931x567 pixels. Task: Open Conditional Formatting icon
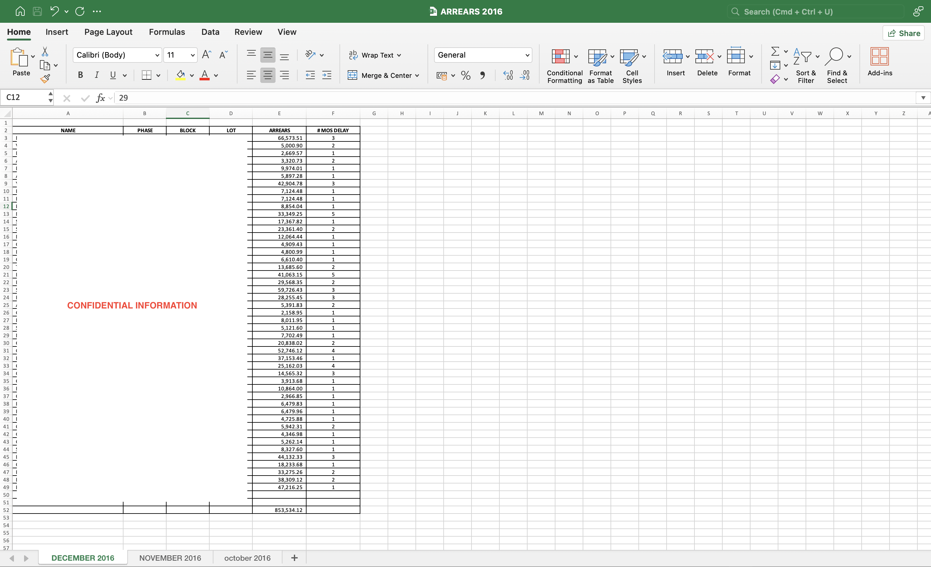click(x=561, y=57)
